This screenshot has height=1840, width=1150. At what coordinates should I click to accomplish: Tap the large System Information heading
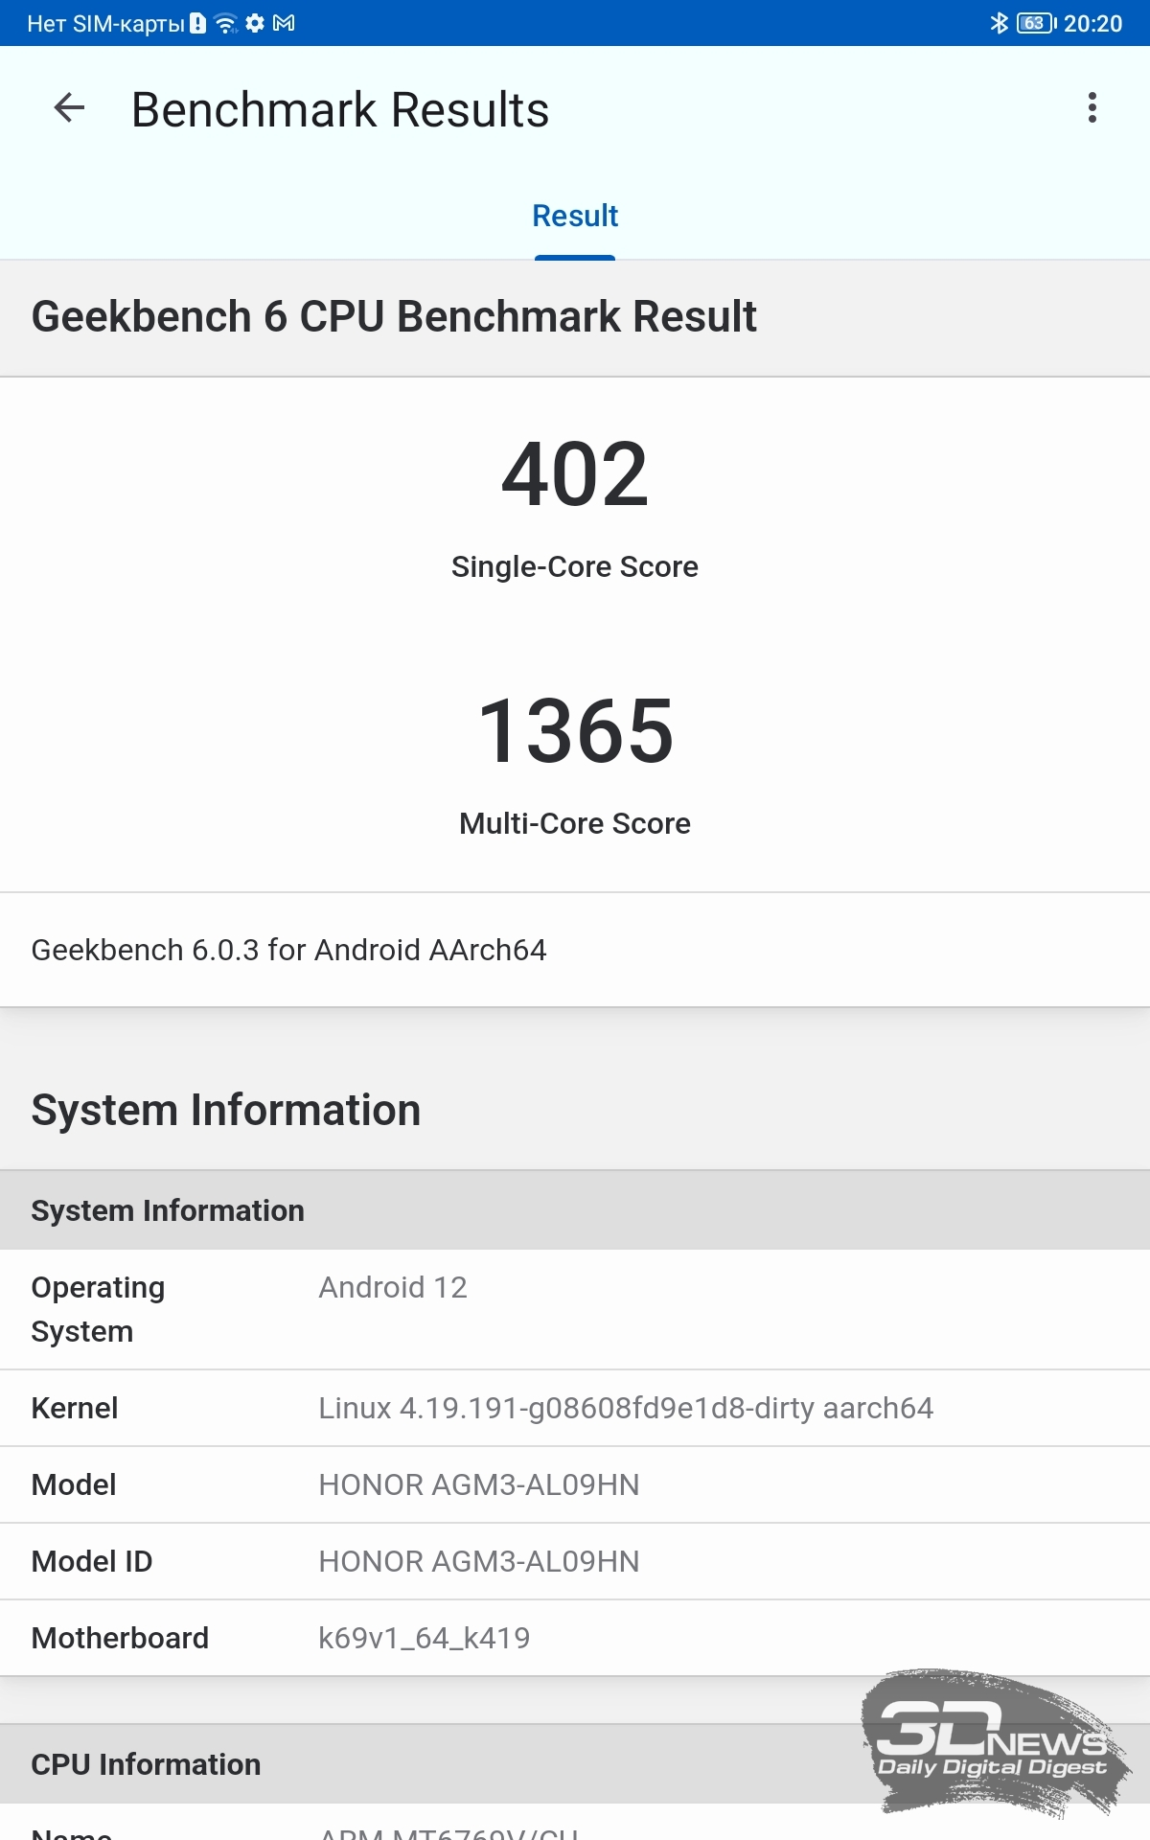pos(226,1110)
